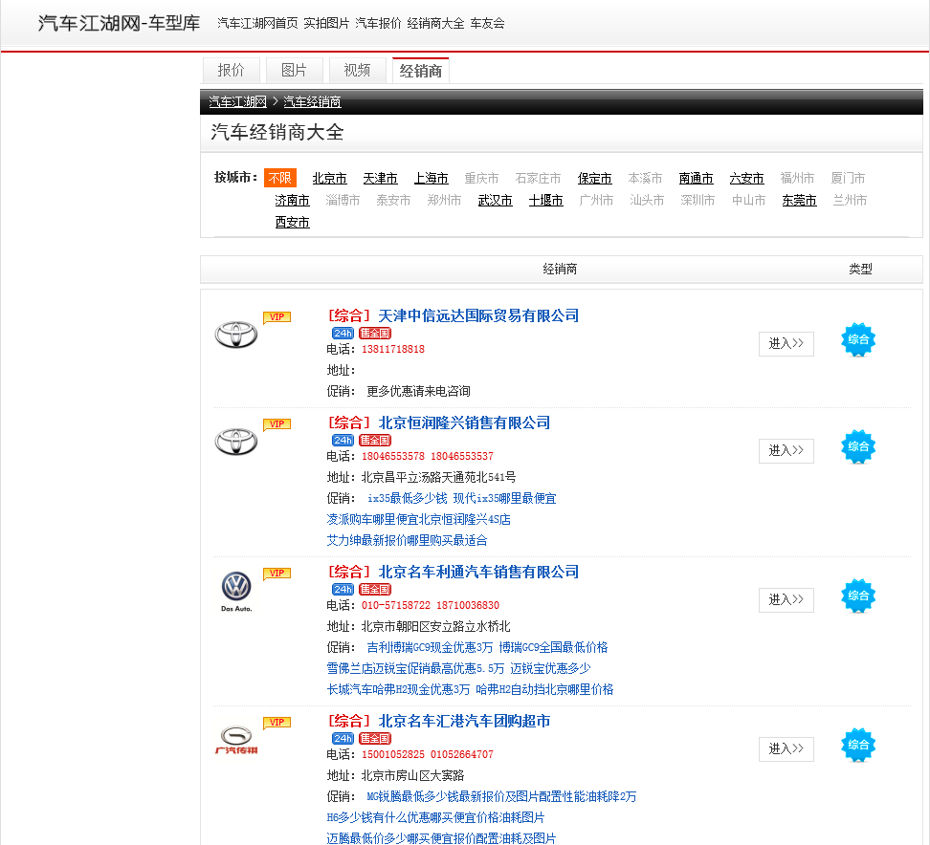Switch to the 报价 tab
930x845 pixels.
tap(232, 71)
